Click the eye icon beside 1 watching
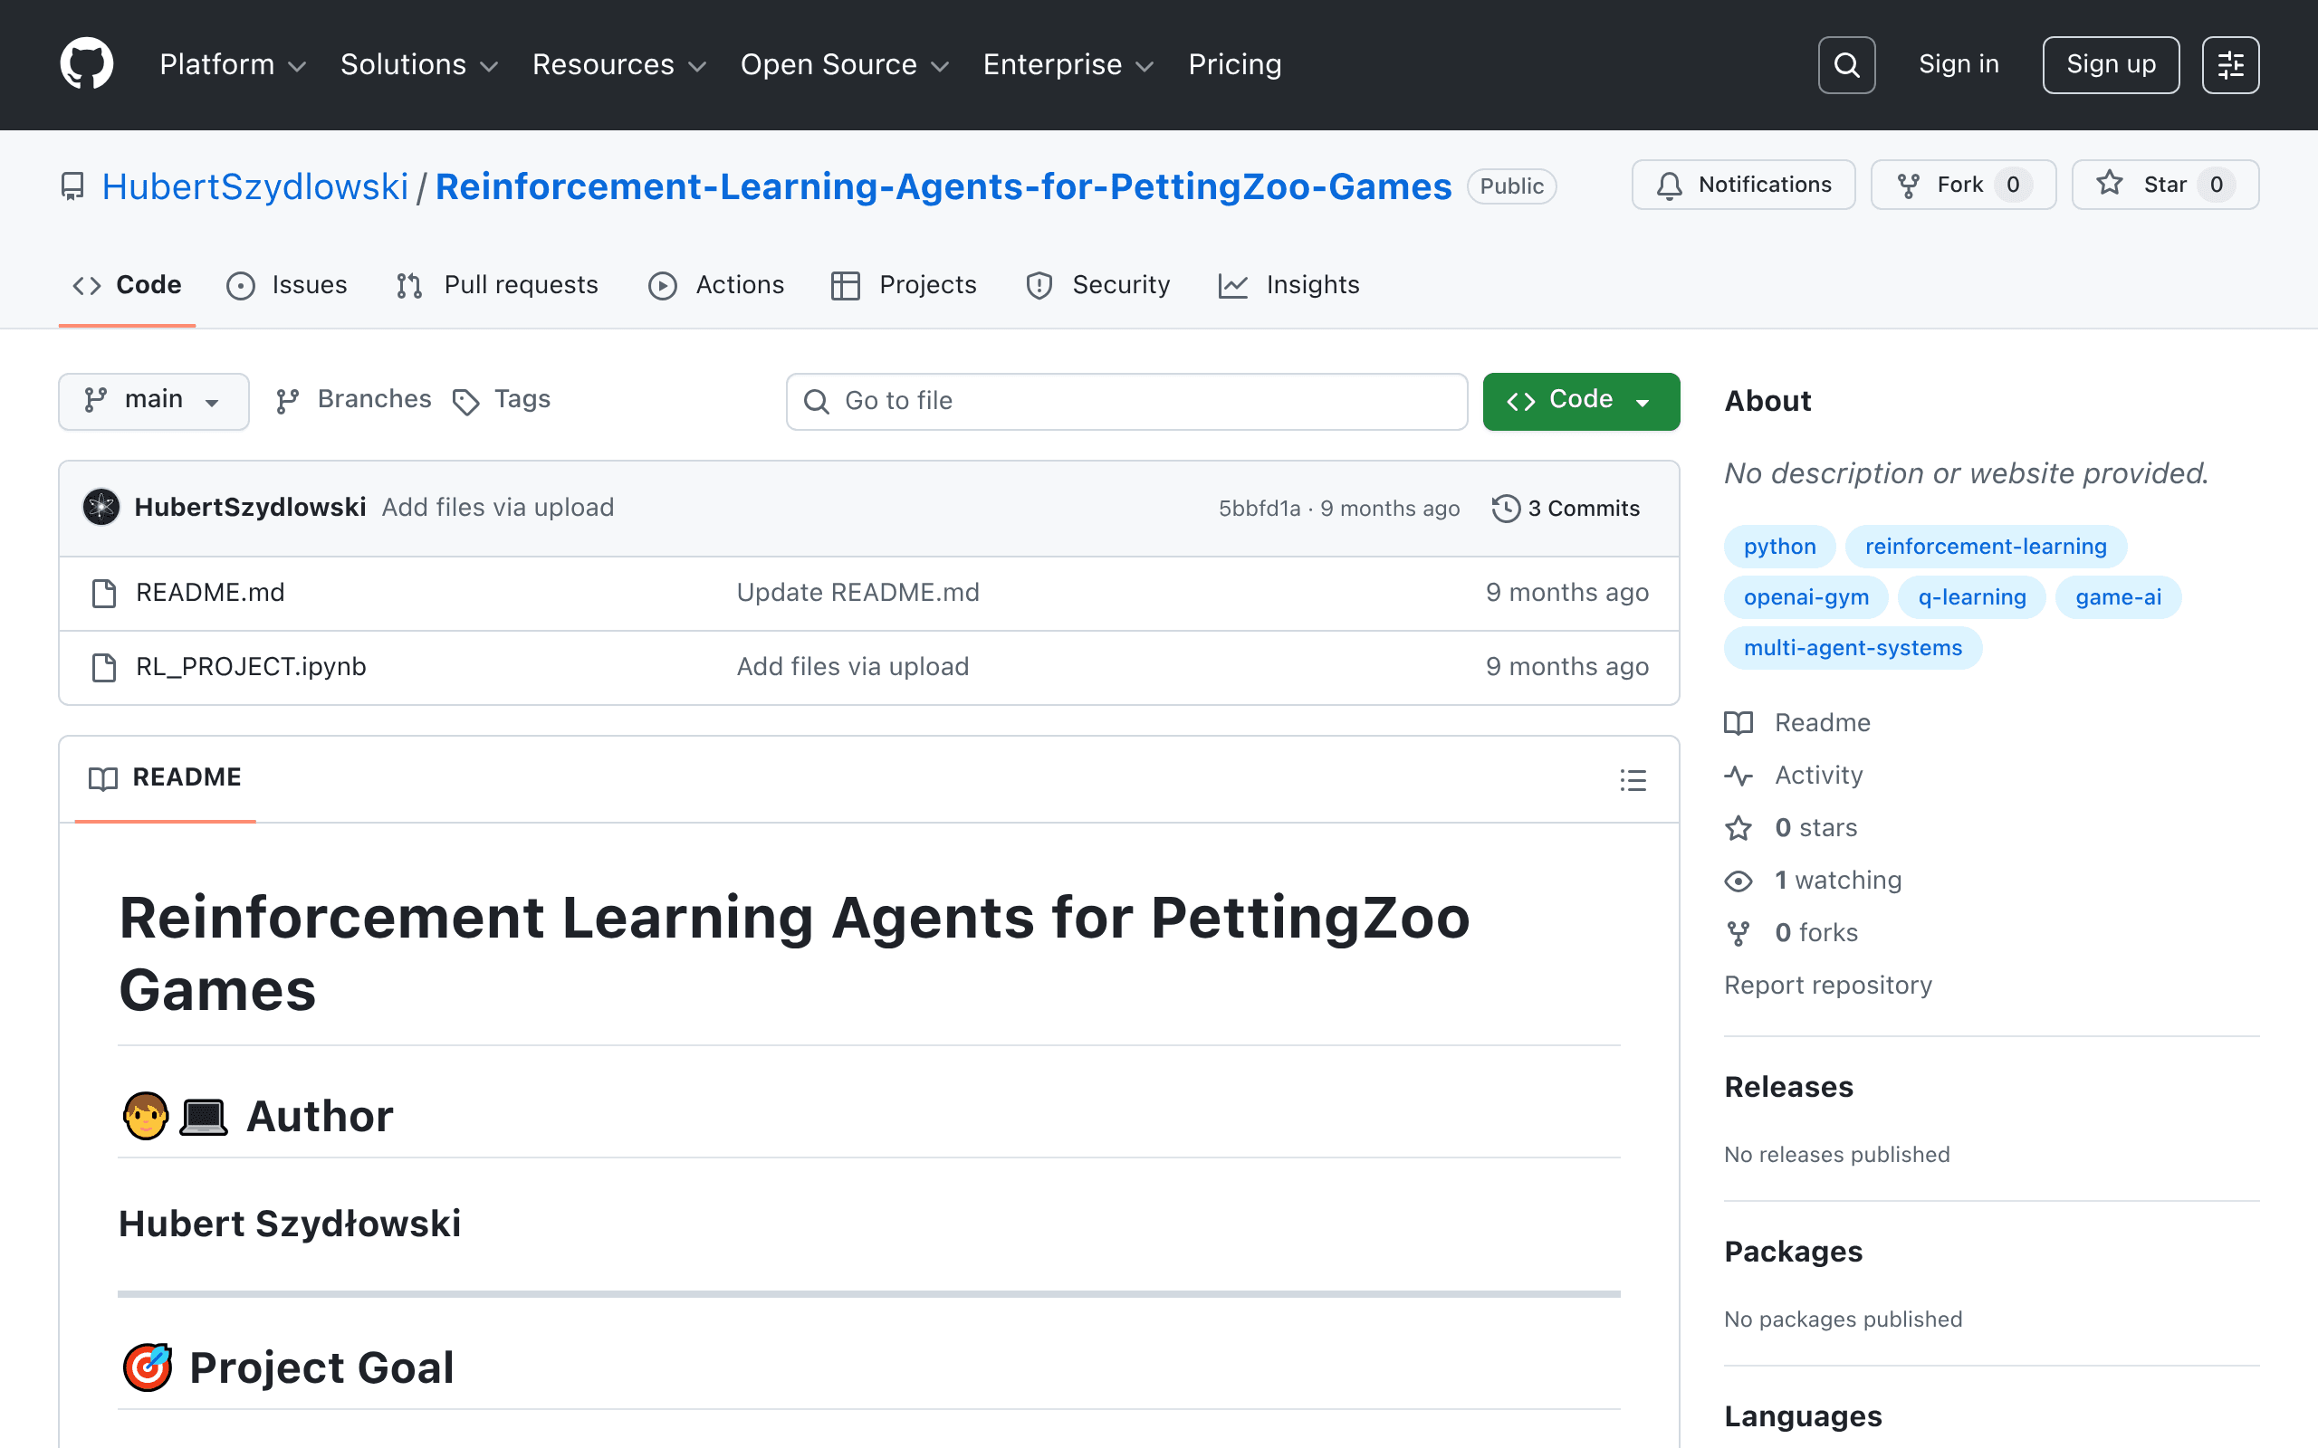2318x1448 pixels. [1738, 880]
